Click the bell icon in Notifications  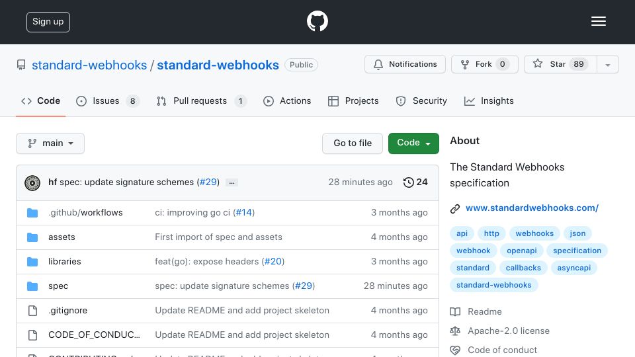[378, 64]
